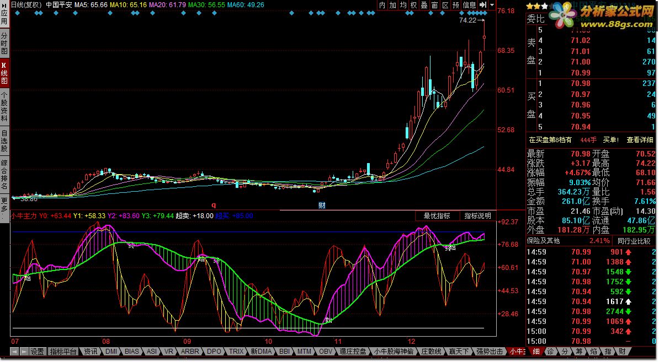The height and width of the screenshot is (362, 659).
Task: Click the 同行业比较 button
Action: pyautogui.click(x=634, y=241)
